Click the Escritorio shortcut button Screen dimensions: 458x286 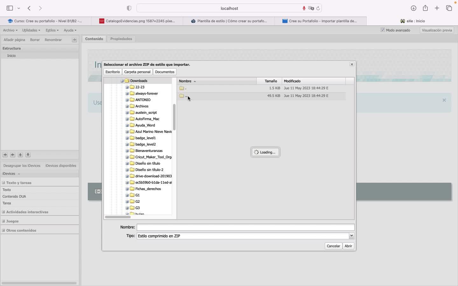click(x=113, y=72)
